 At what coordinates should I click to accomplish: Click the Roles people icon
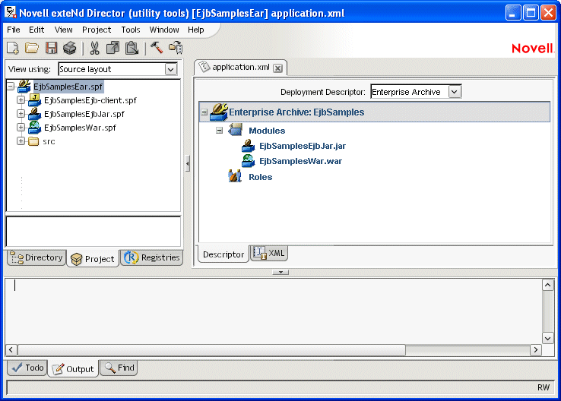pos(235,176)
